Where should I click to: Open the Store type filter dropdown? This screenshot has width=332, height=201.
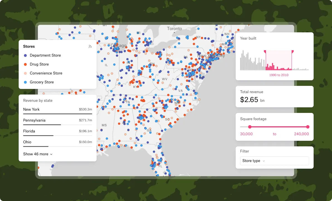(x=274, y=161)
